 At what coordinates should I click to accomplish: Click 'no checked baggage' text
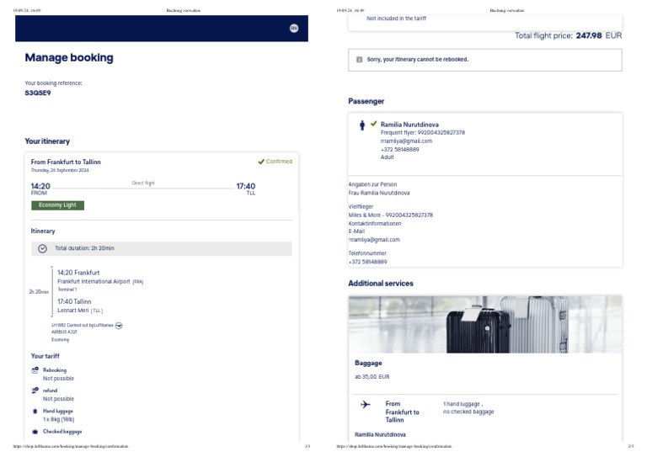coord(468,412)
